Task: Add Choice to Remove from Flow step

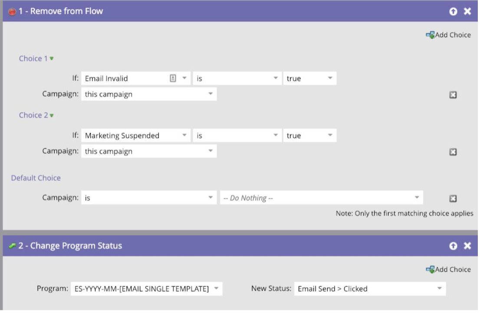Action: (448, 35)
